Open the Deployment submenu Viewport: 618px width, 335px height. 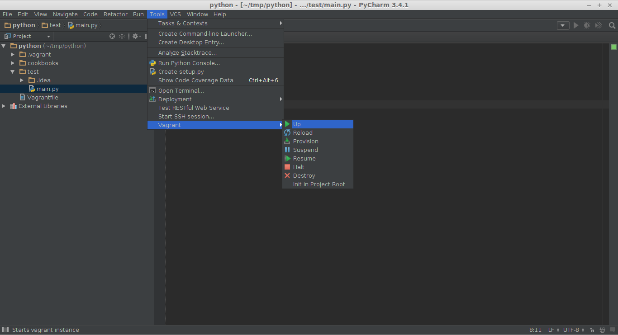tap(215, 99)
